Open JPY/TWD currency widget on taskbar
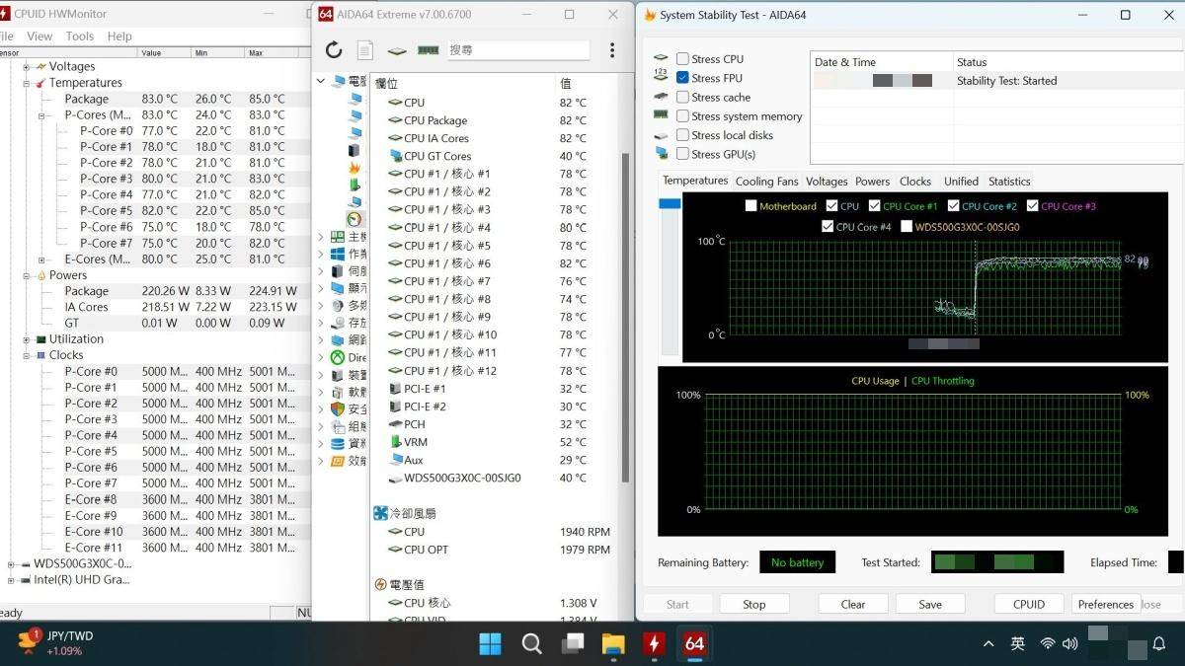 coord(56,643)
